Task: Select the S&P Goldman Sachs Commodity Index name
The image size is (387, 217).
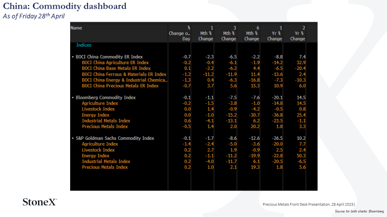Action: tap(115, 138)
